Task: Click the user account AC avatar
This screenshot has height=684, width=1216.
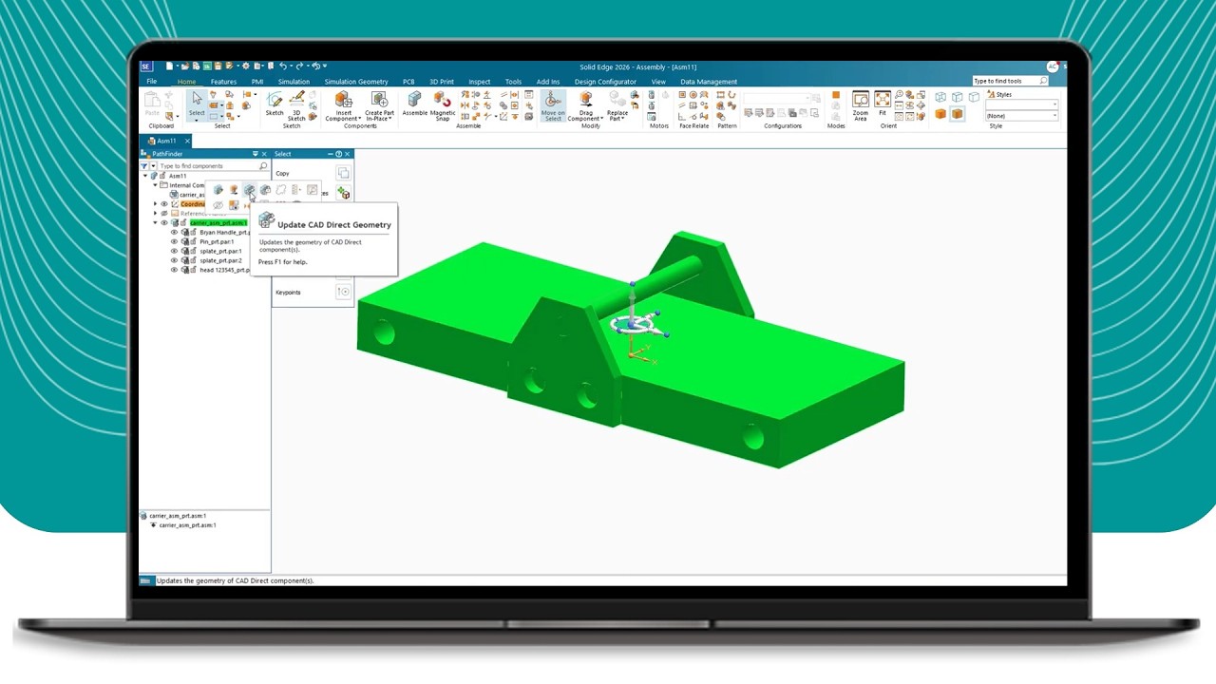Action: point(1053,66)
